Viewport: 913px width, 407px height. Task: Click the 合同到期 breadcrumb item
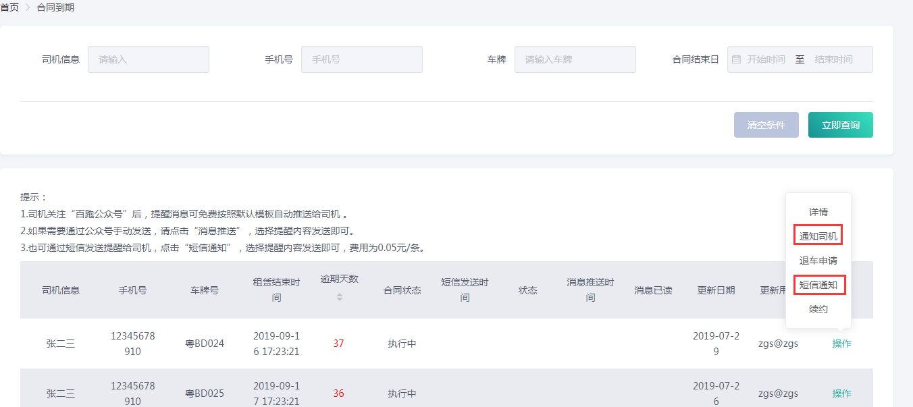pos(55,7)
